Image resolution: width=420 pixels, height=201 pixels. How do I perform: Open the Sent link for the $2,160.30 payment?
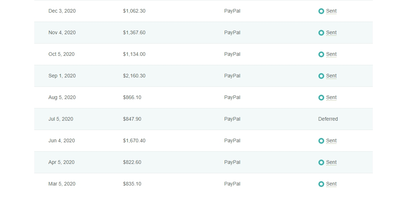coord(331,76)
